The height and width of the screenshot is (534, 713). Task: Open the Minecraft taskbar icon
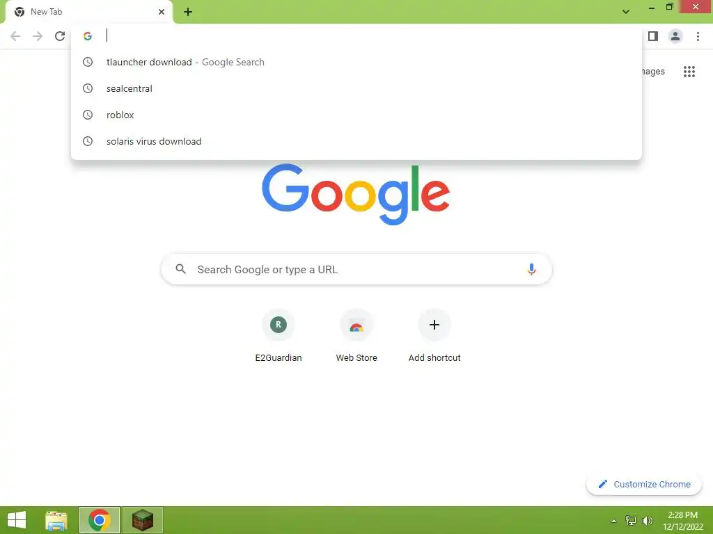(x=143, y=520)
